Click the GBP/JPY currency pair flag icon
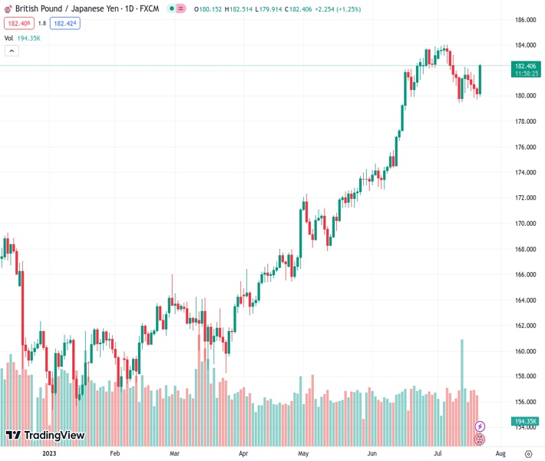 pyautogui.click(x=8, y=9)
